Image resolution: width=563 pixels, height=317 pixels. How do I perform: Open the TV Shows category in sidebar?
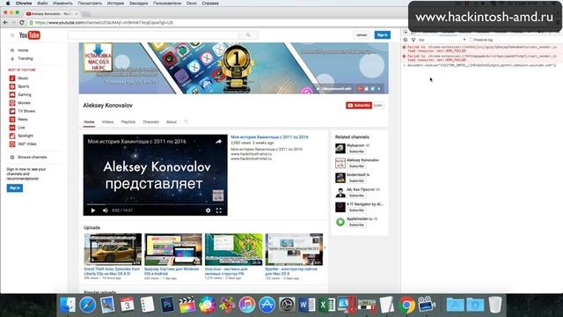coord(26,111)
